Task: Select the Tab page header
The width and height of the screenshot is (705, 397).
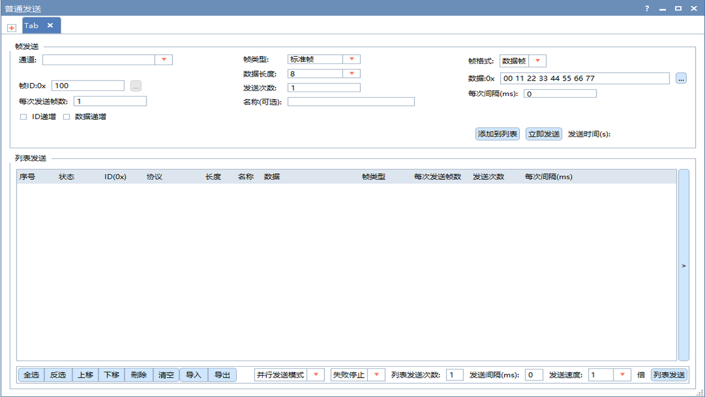Action: pos(32,25)
